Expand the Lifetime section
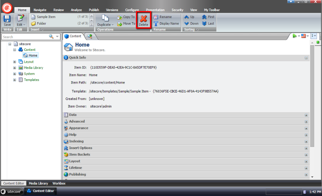 click(x=306, y=168)
